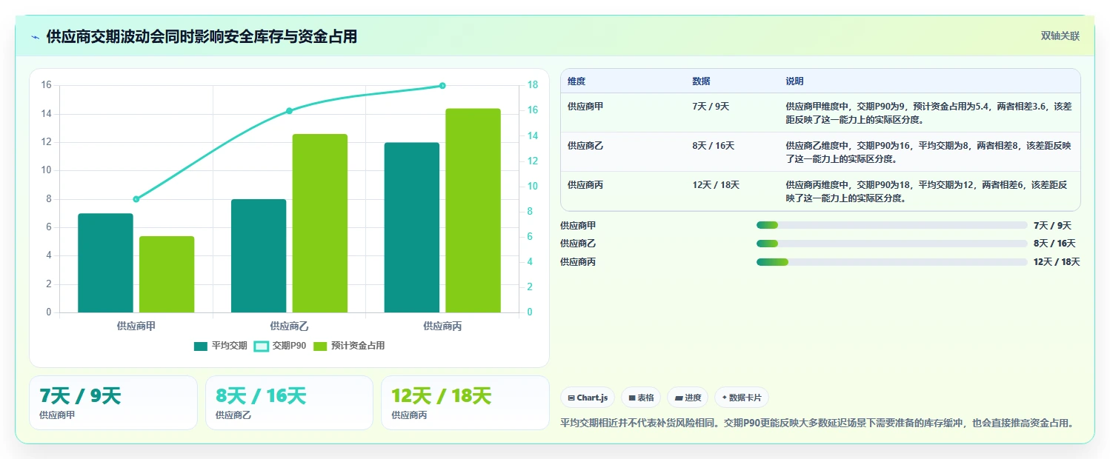Select the 进度 tag chip
The width and height of the screenshot is (1110, 459).
click(x=688, y=398)
